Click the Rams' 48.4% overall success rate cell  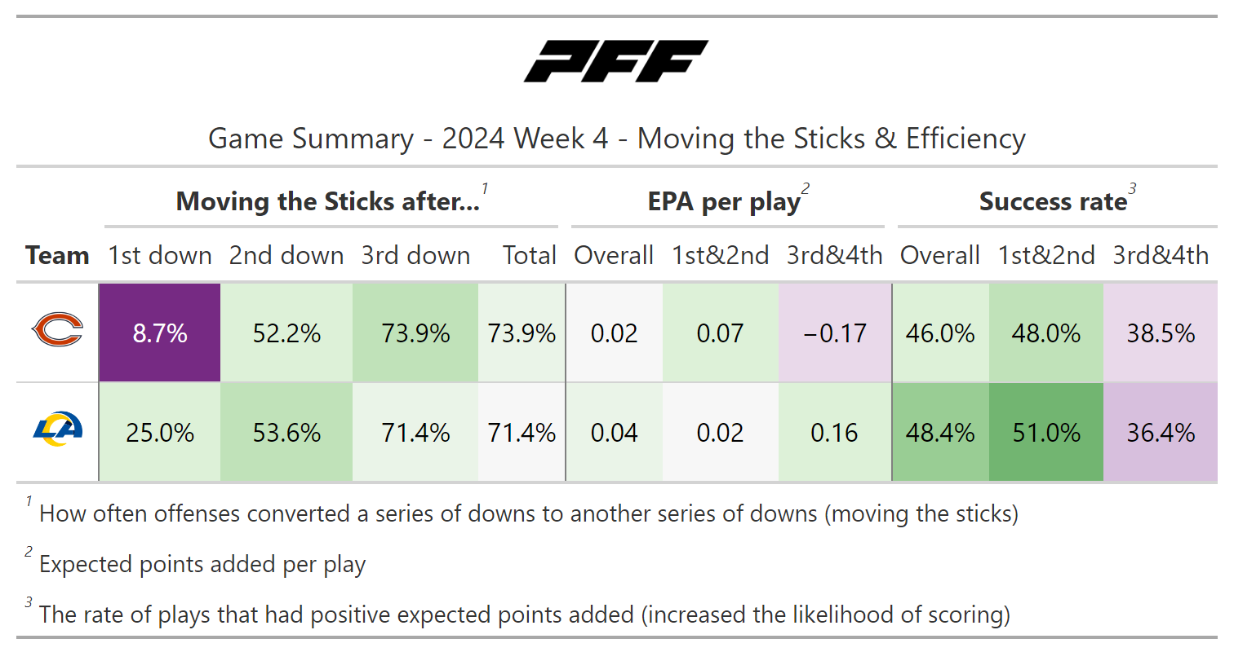tap(940, 431)
